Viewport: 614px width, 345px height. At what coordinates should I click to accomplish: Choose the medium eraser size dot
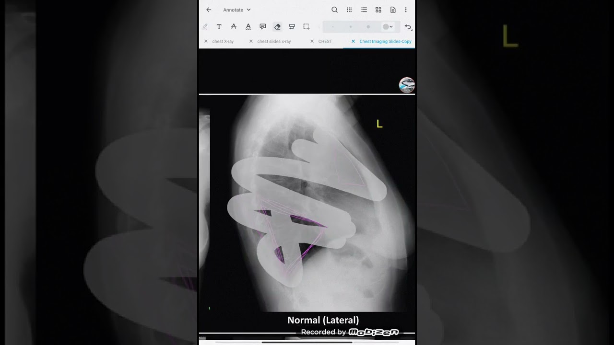(x=351, y=27)
